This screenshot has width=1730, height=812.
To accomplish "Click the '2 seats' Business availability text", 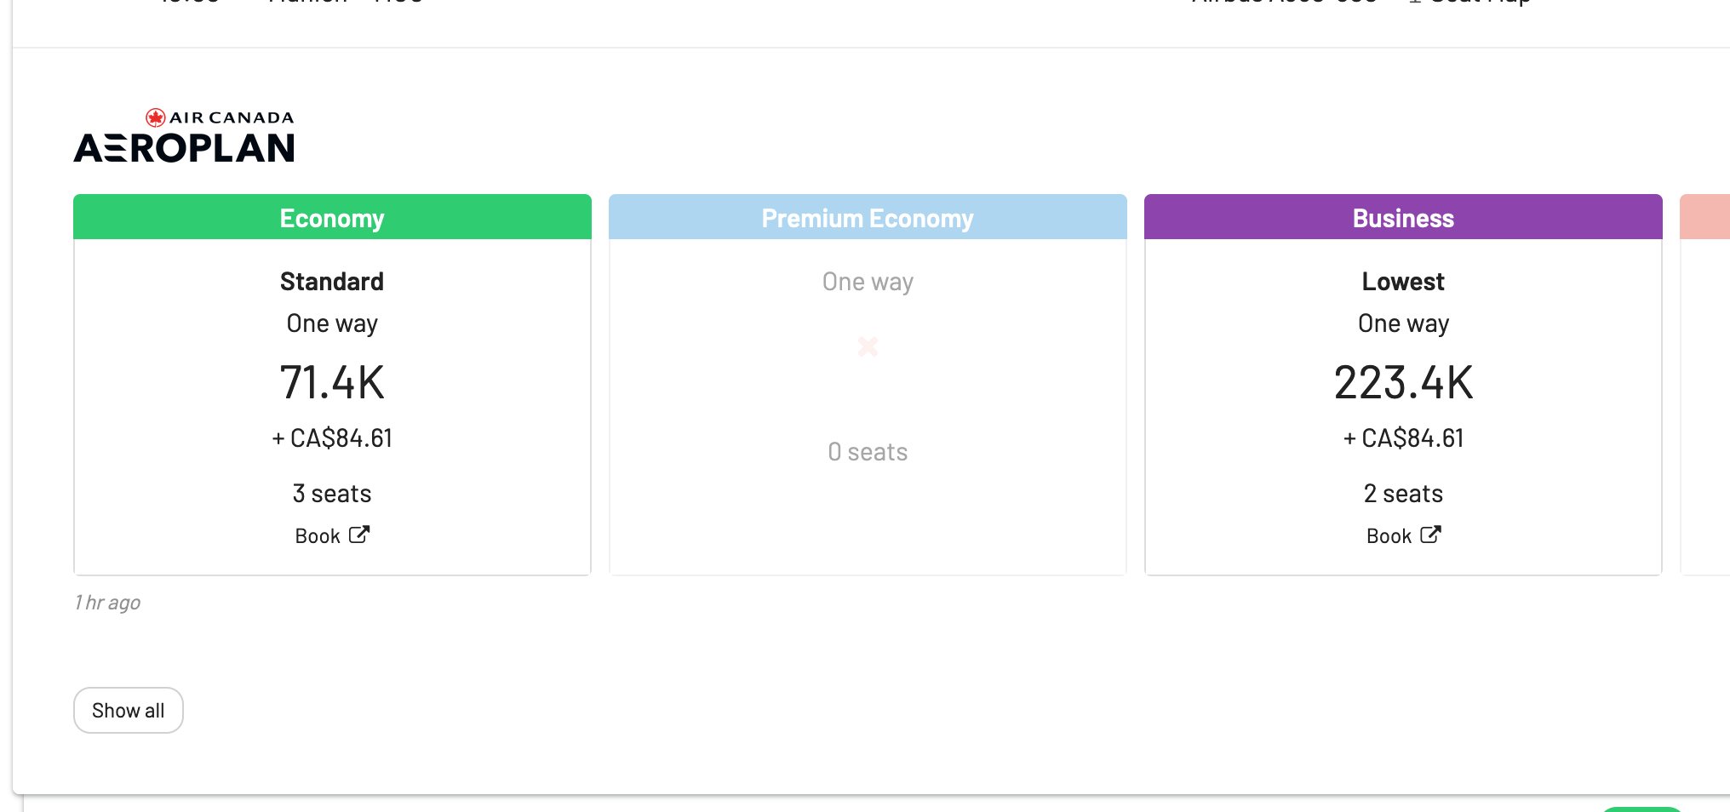I will [1403, 494].
